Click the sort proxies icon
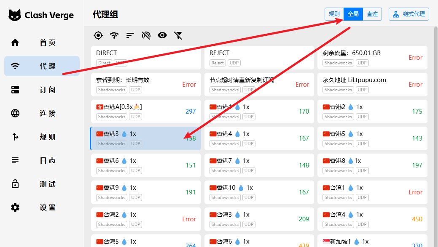The image size is (438, 247). (x=130, y=35)
